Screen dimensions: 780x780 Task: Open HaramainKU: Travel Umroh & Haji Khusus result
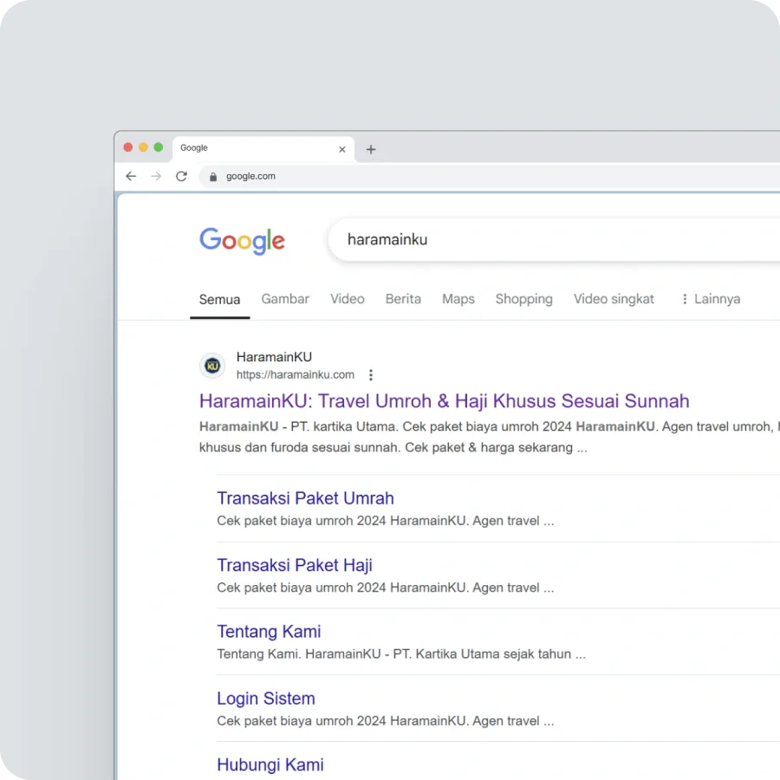445,401
